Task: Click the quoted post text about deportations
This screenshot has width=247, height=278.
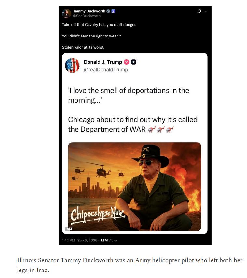Action: [129, 95]
